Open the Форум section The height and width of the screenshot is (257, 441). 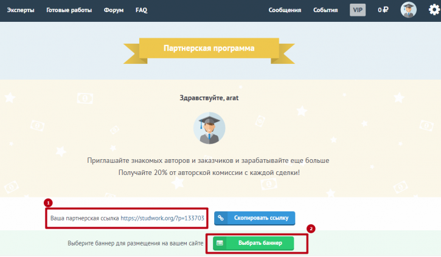coord(114,10)
